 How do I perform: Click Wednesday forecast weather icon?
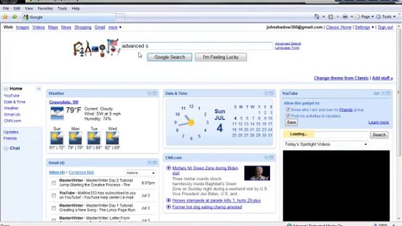tap(112, 138)
